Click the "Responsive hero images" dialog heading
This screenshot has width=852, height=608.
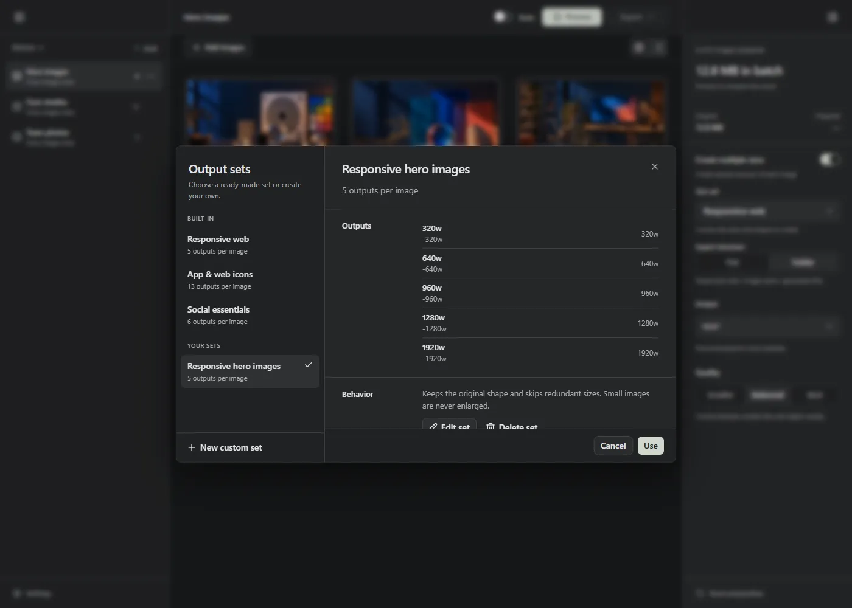click(x=406, y=169)
